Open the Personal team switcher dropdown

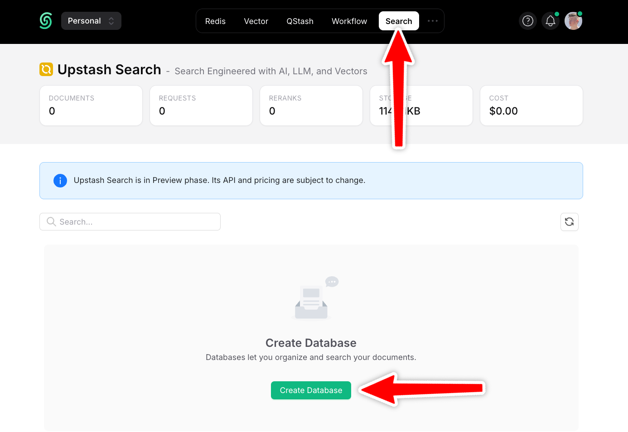point(91,21)
